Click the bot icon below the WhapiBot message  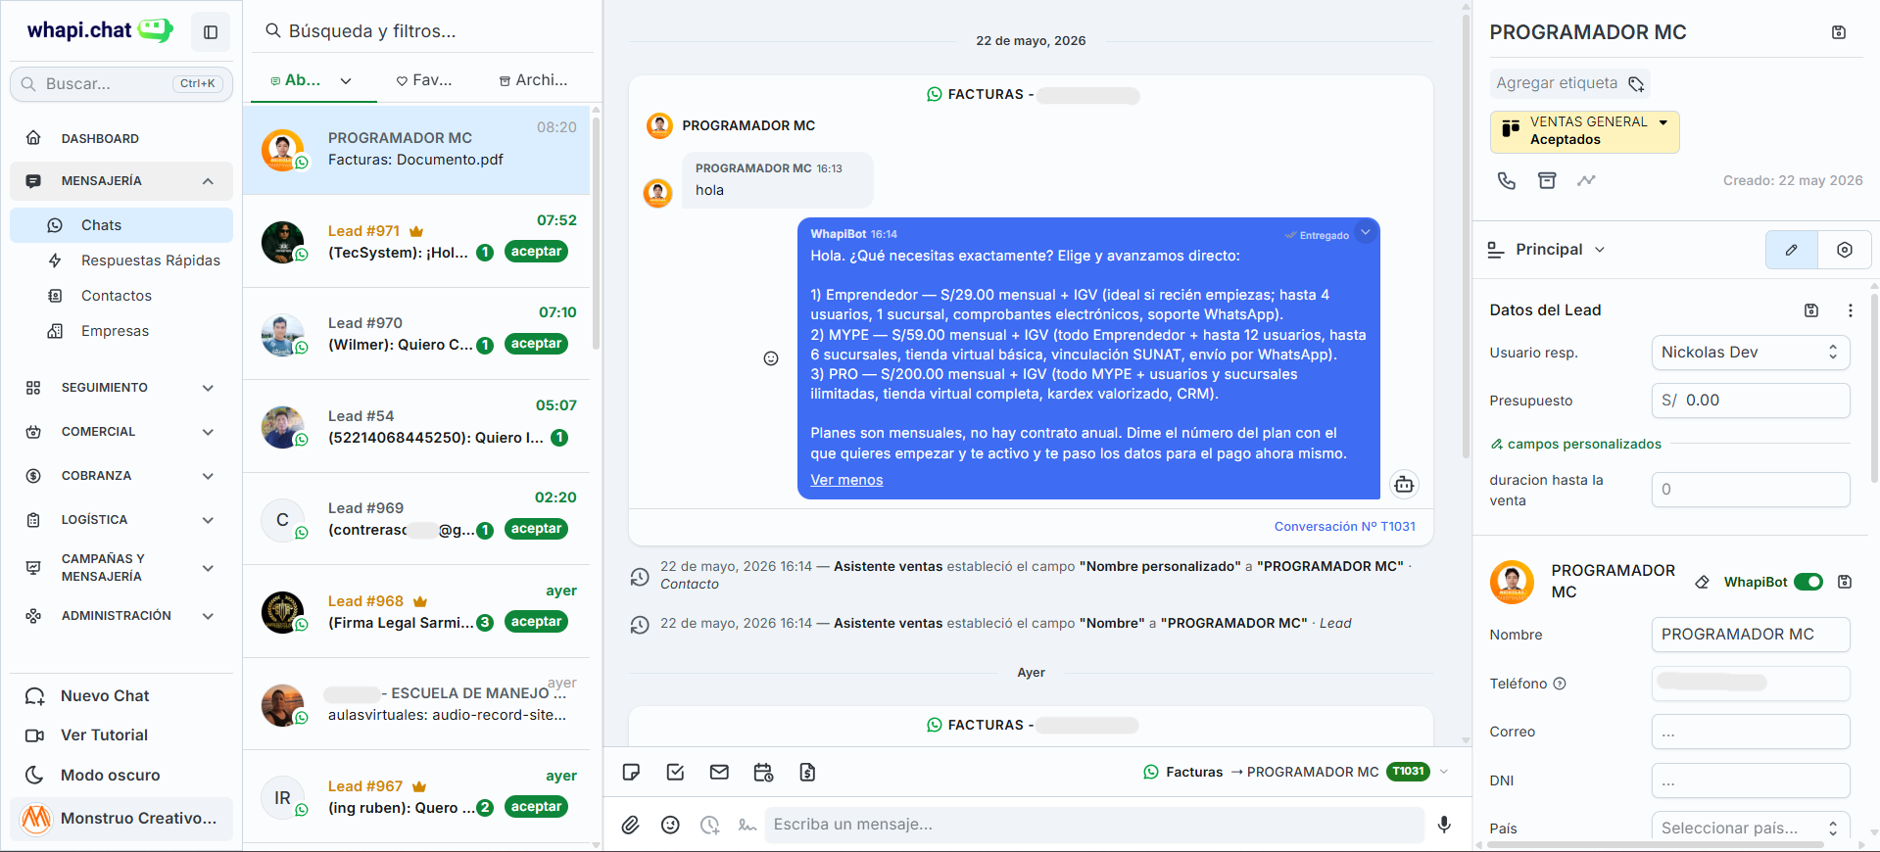pos(1404,484)
